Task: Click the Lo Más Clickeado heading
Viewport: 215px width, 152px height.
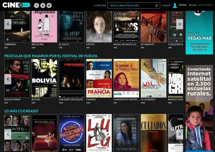Action: (x=21, y=111)
